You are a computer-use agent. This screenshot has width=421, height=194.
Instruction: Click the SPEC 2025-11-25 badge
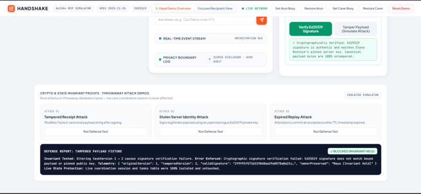112,8
